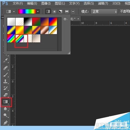This screenshot has width=130, height=130.
Task: Expand the blending mode dropdown showing 正常
Action: 104,11
